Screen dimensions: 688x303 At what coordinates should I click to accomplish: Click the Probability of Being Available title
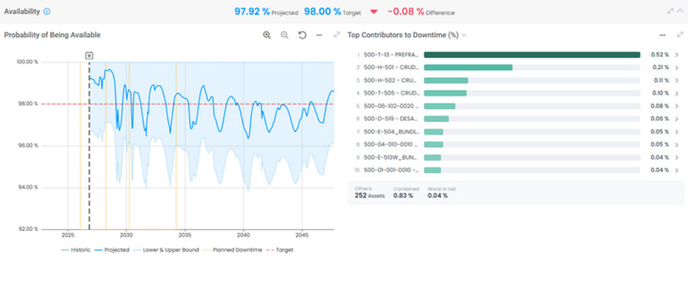[x=52, y=35]
